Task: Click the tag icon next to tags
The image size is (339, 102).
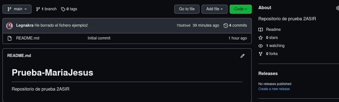Action: pos(63,9)
